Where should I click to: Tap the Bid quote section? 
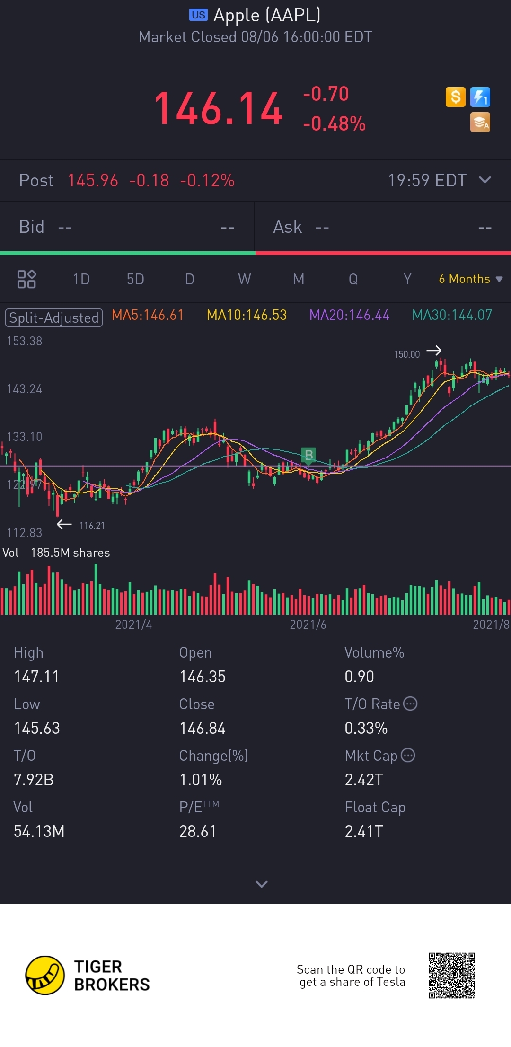pos(127,227)
